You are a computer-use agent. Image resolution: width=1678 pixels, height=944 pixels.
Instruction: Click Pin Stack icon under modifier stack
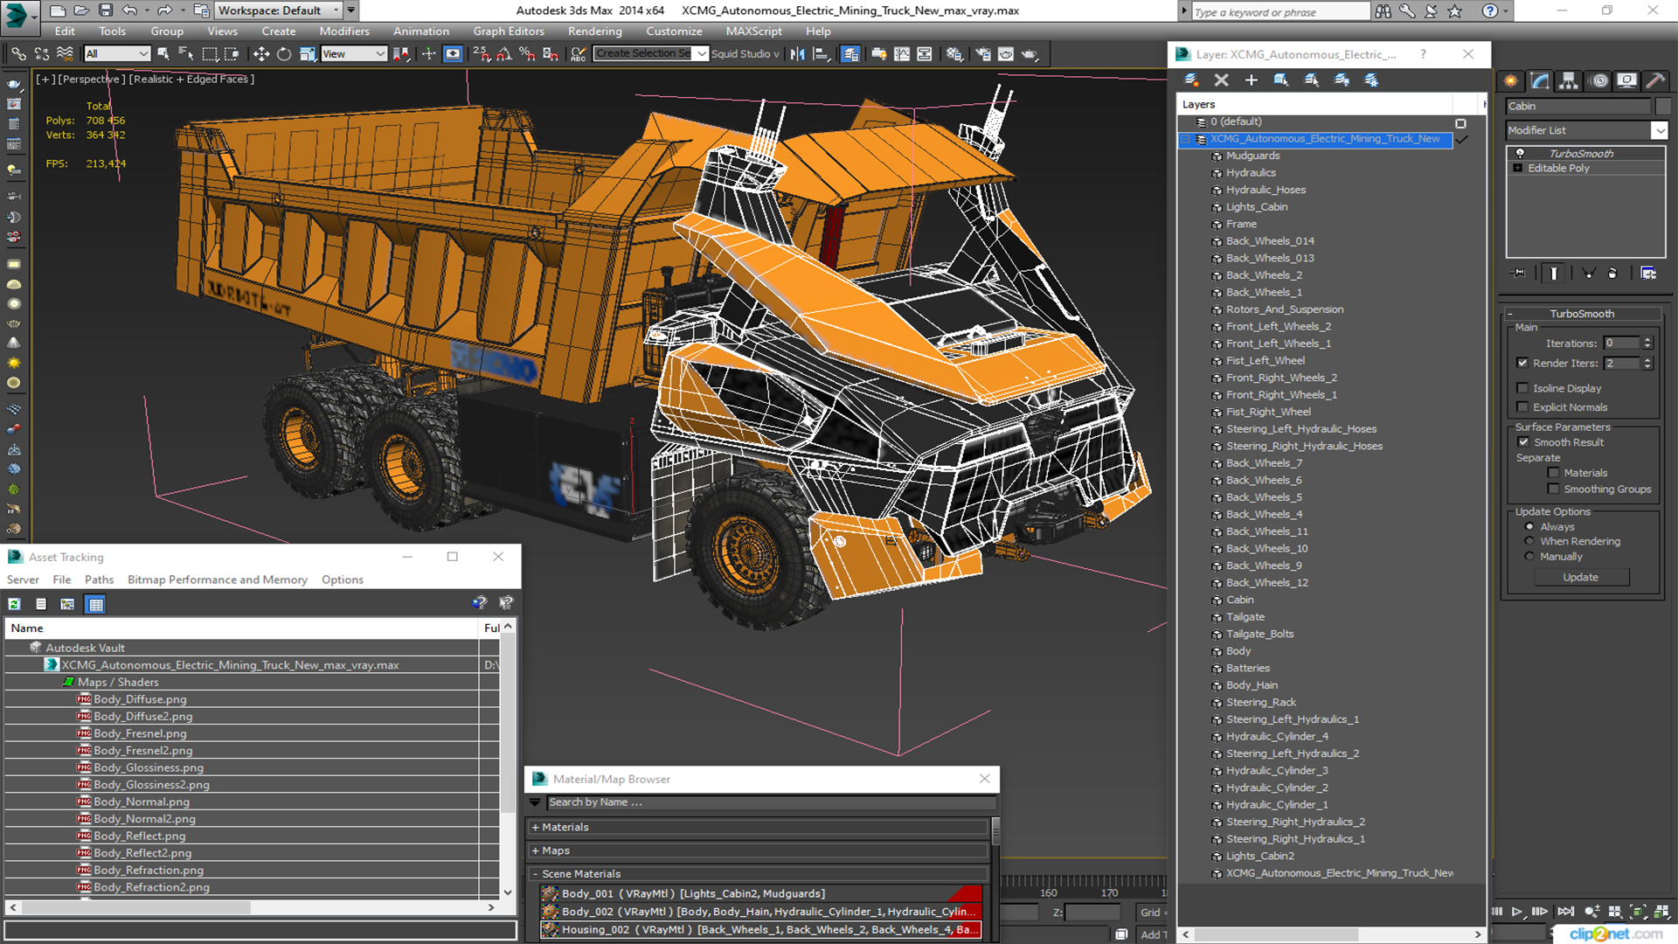1519,274
